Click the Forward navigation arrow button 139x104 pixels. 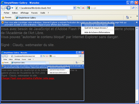click(x=8, y=8)
